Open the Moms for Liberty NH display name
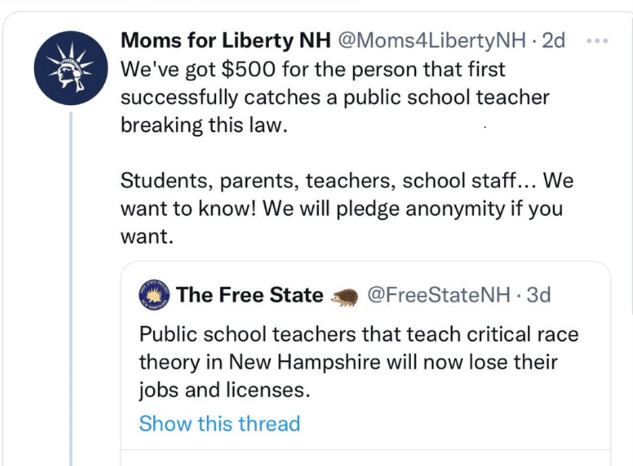 click(225, 41)
